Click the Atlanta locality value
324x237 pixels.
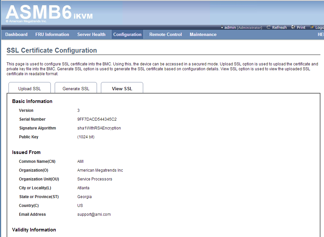click(83, 188)
